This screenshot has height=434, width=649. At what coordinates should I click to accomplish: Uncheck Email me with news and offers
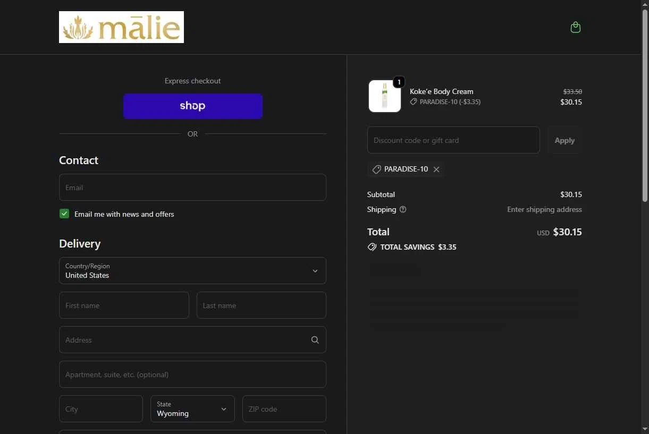point(64,214)
